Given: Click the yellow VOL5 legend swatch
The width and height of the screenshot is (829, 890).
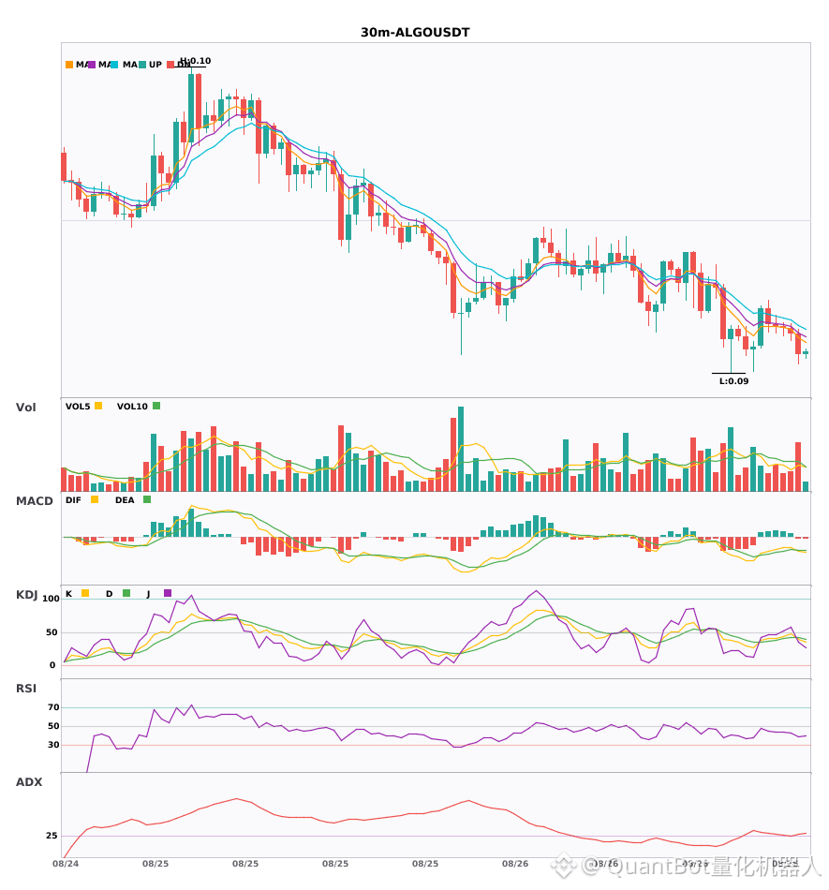Looking at the screenshot, I should tap(98, 406).
